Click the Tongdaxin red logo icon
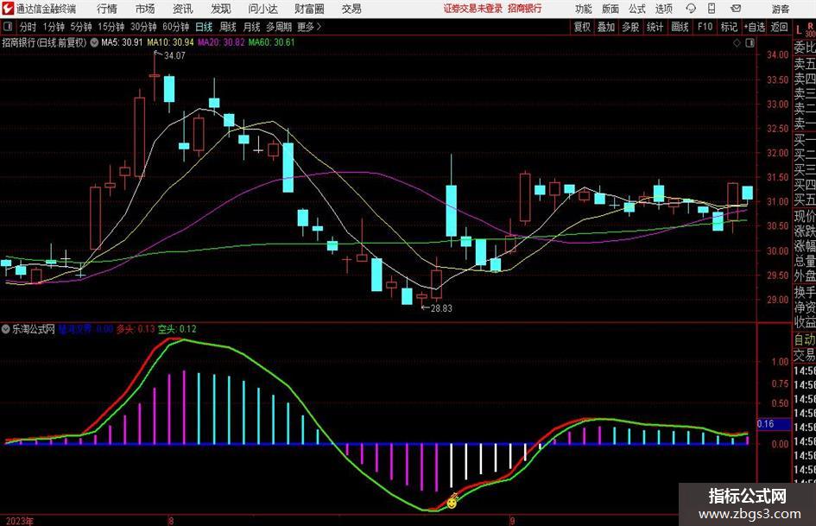The height and width of the screenshot is (526, 816). [8, 9]
